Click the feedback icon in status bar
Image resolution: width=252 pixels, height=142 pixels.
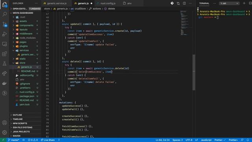coord(242,140)
